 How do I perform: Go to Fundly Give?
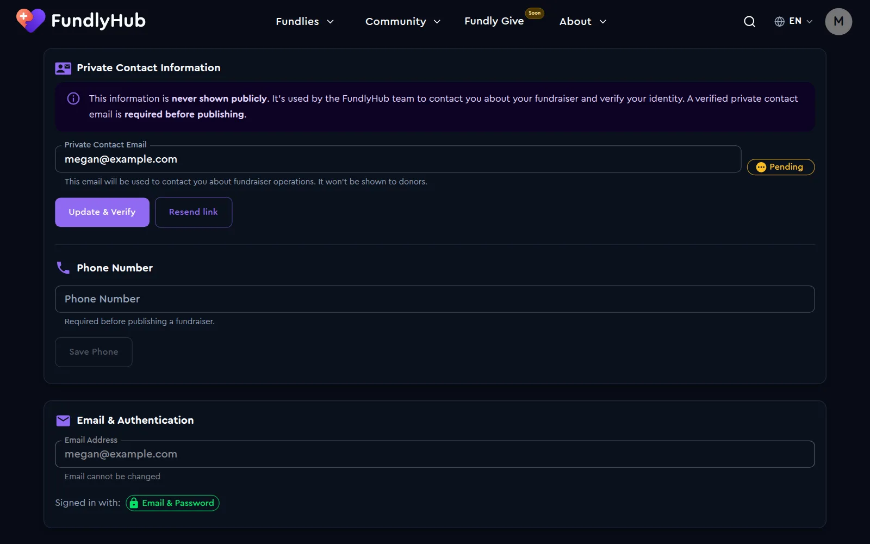click(494, 21)
